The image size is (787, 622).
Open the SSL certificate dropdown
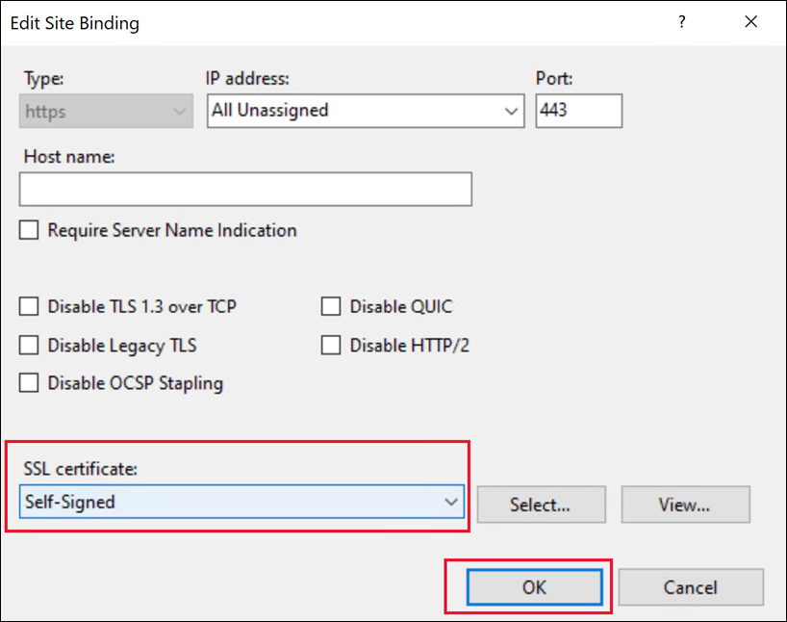[452, 502]
